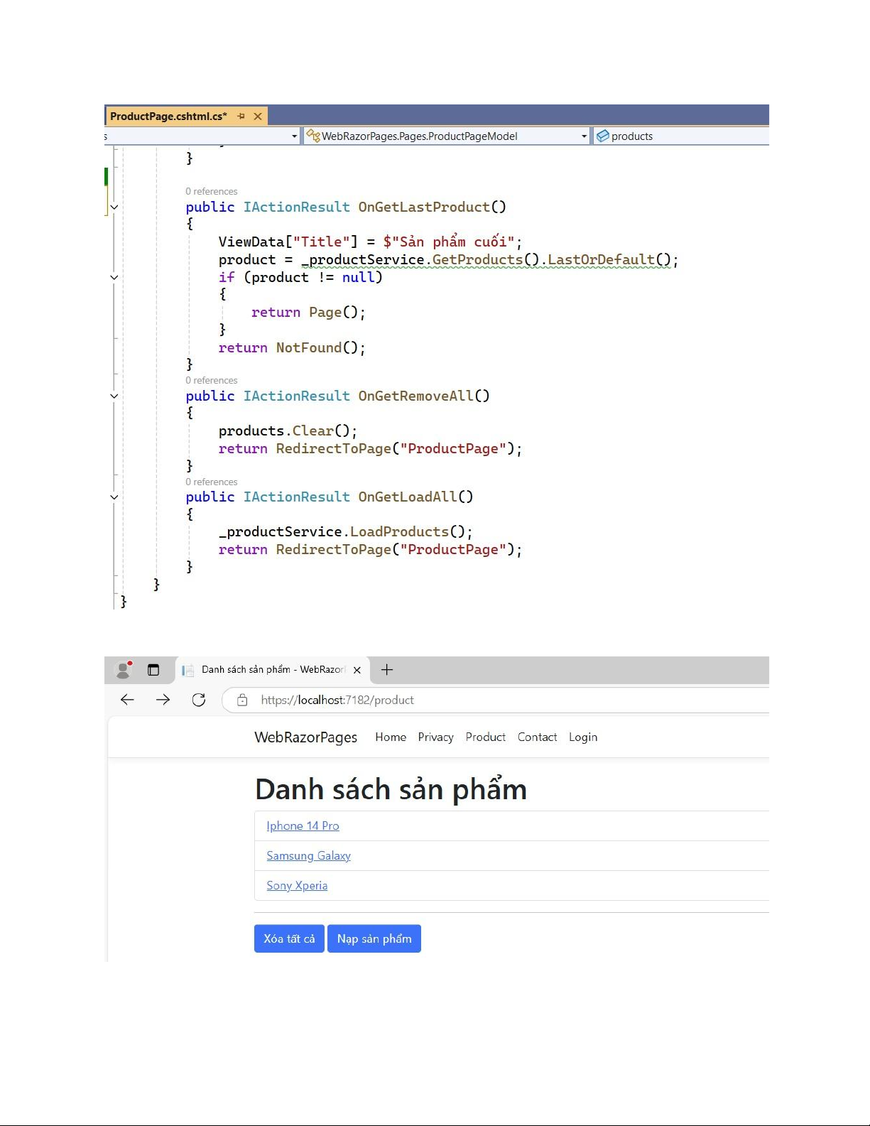Collapse the OnGetLastProduct method
Screen dimensions: 870x1126
point(114,207)
